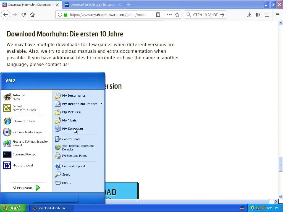Click the vertical scrollbar thumb

click(281, 164)
